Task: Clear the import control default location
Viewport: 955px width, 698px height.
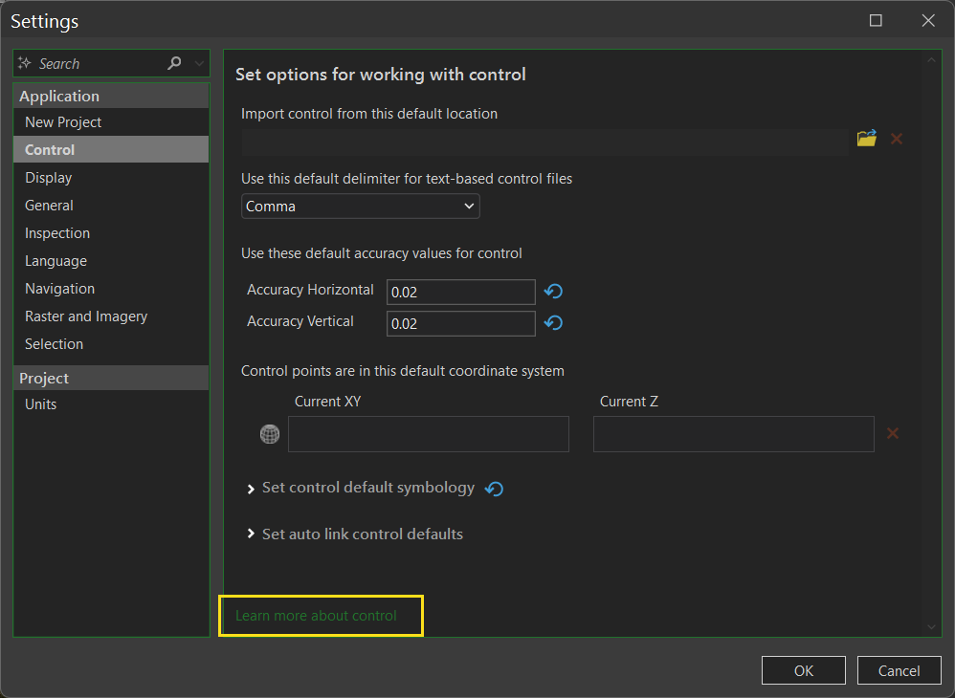Action: coord(897,139)
